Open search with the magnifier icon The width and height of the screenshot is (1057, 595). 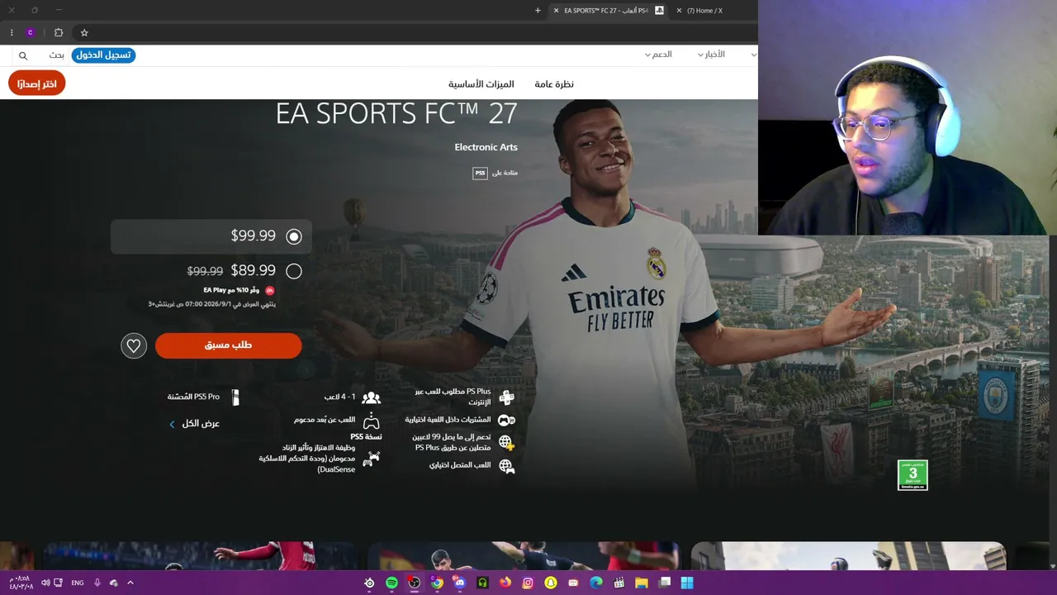click(23, 55)
